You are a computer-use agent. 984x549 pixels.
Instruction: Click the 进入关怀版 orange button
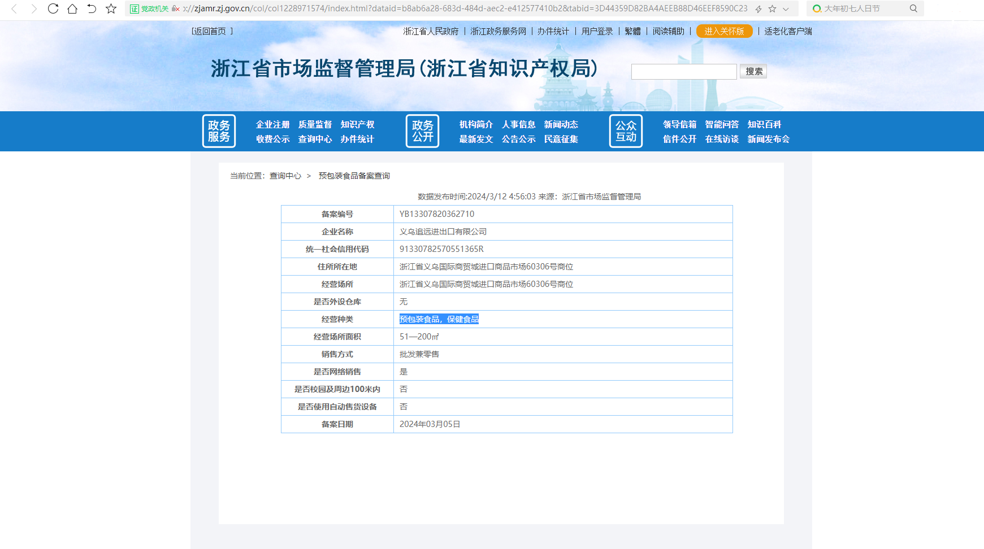724,31
